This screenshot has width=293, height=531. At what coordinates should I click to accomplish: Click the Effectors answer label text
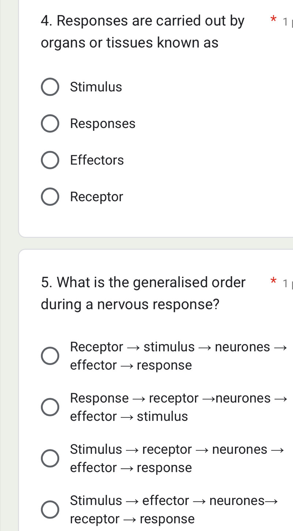tap(97, 160)
